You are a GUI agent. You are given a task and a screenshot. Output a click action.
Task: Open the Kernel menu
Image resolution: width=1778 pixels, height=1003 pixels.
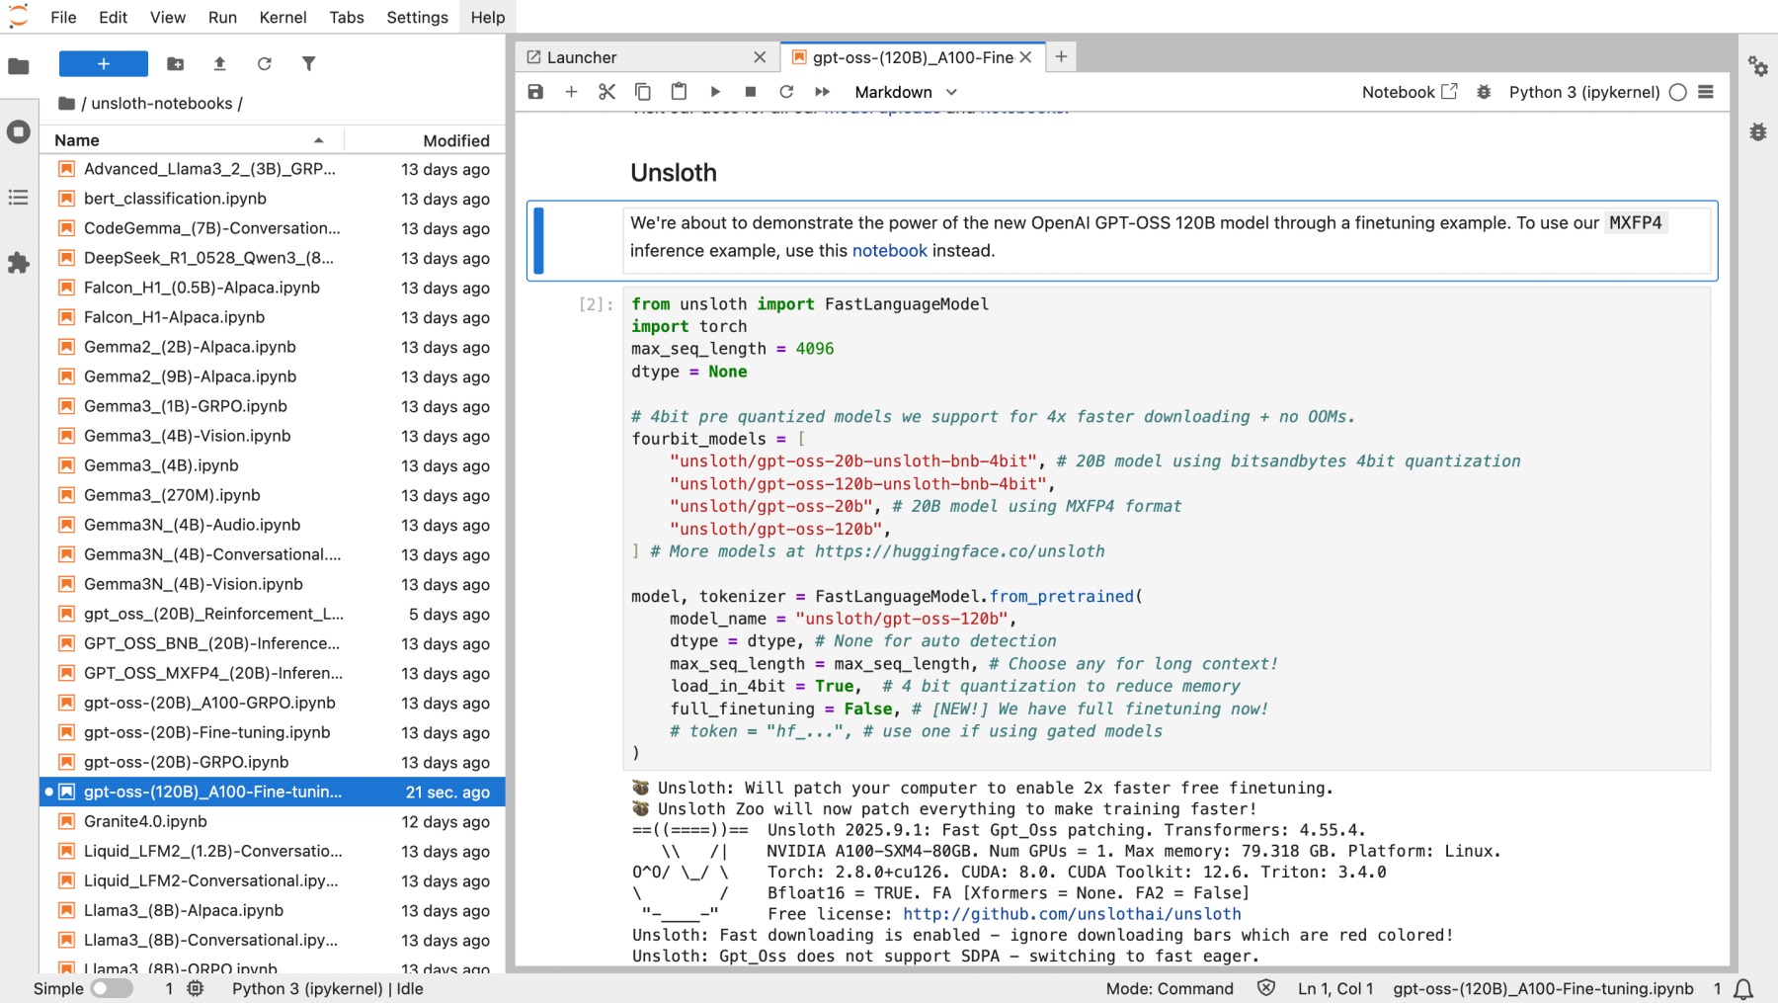pos(283,17)
